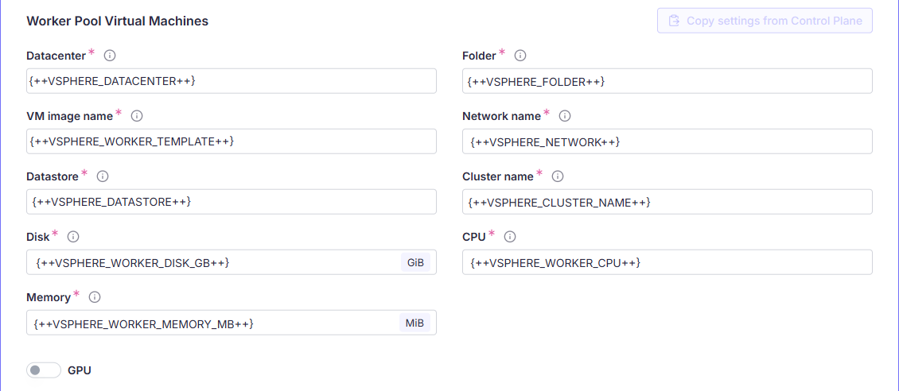
Task: Click the info icon beside Folder label
Action: tap(520, 56)
